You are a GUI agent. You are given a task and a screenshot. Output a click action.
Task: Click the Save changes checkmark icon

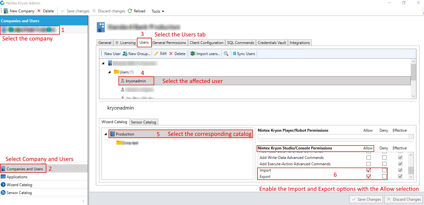(63, 11)
